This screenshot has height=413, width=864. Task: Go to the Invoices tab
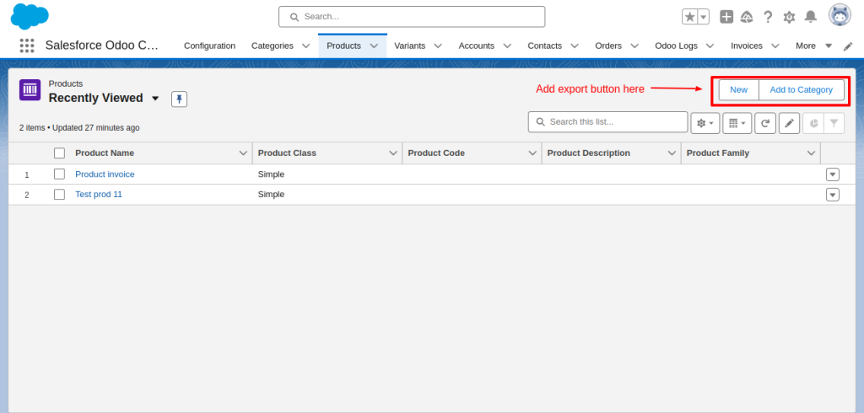746,46
